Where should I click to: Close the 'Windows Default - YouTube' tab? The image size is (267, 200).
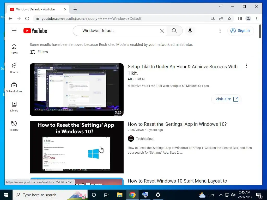tap(65, 9)
